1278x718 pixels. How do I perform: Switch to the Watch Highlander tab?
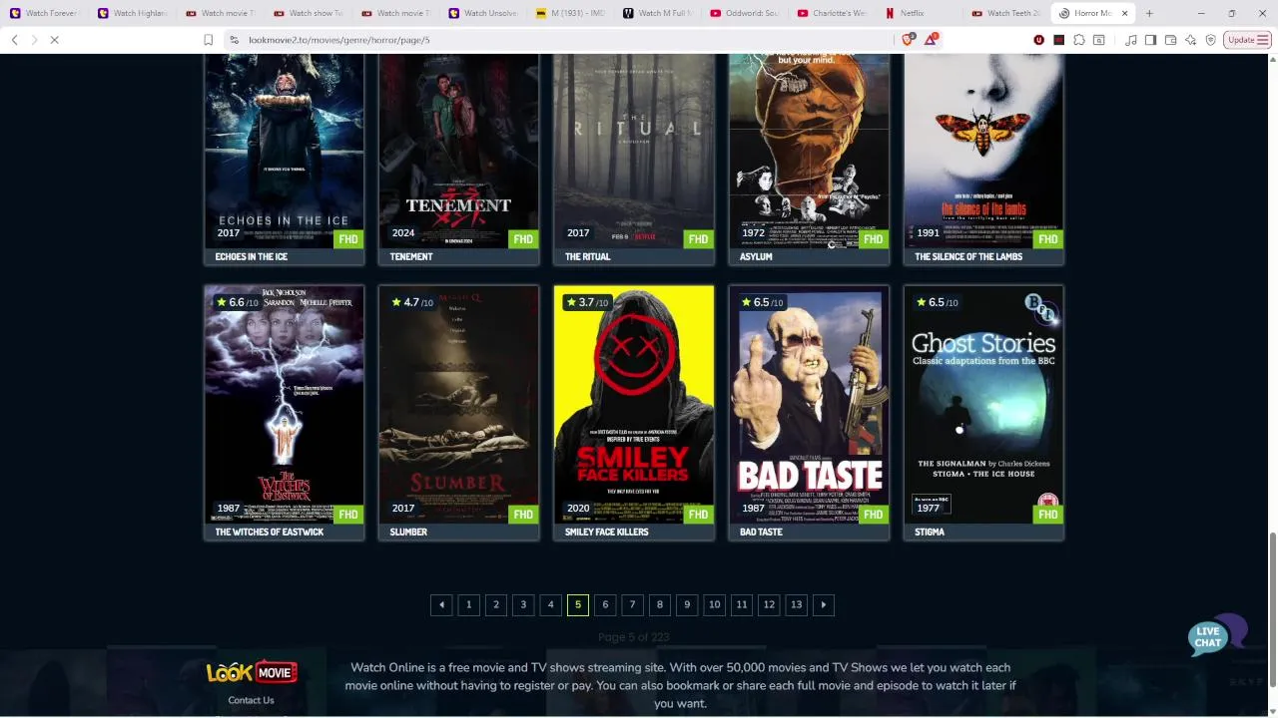(x=133, y=13)
